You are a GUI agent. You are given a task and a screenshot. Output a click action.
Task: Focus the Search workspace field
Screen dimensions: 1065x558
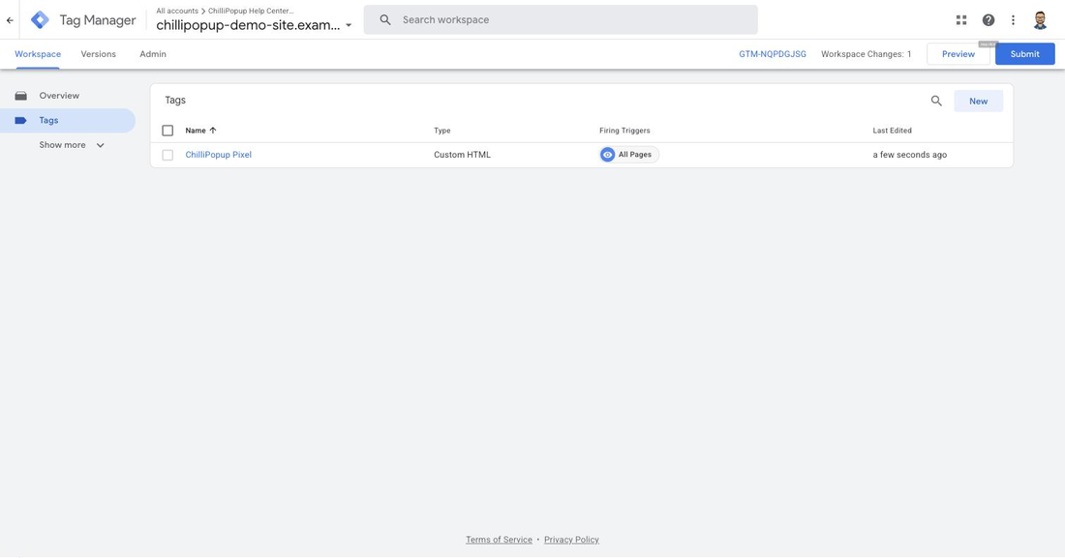561,19
